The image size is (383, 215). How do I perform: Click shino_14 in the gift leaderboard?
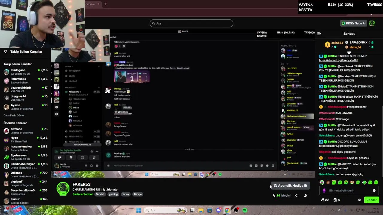[355, 47]
